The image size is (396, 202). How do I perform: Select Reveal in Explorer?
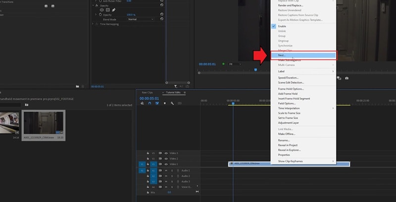pyautogui.click(x=303, y=150)
